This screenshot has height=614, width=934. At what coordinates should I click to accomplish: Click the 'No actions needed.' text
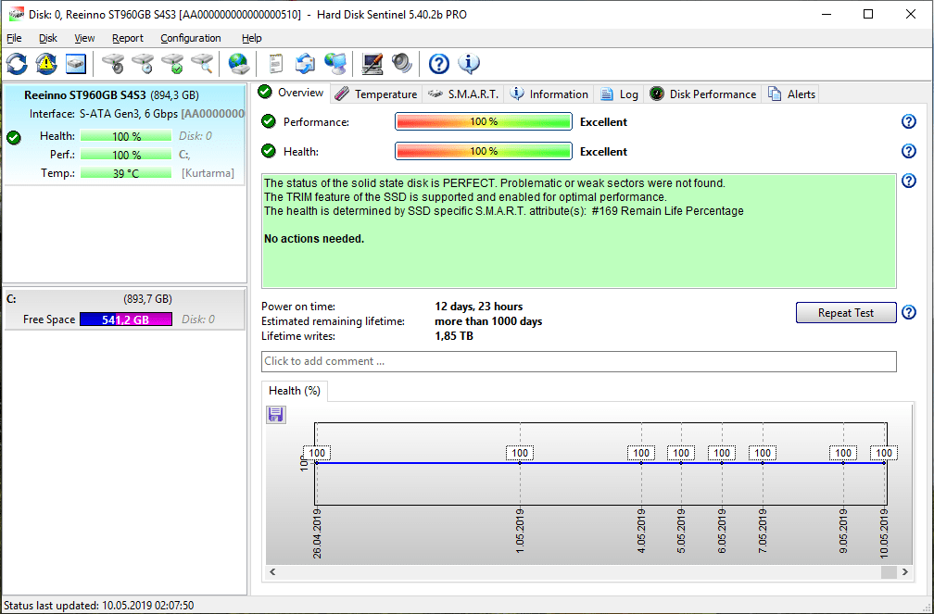click(x=314, y=239)
